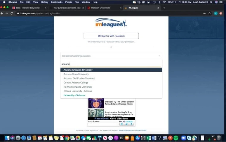Open Microsoft Excel from the dock
This screenshot has width=226, height=142.
click(149, 138)
